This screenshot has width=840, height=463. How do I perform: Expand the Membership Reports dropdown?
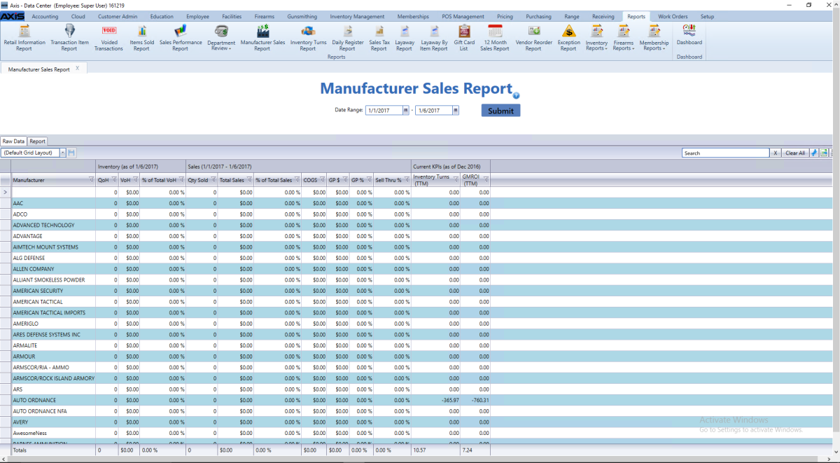click(654, 37)
